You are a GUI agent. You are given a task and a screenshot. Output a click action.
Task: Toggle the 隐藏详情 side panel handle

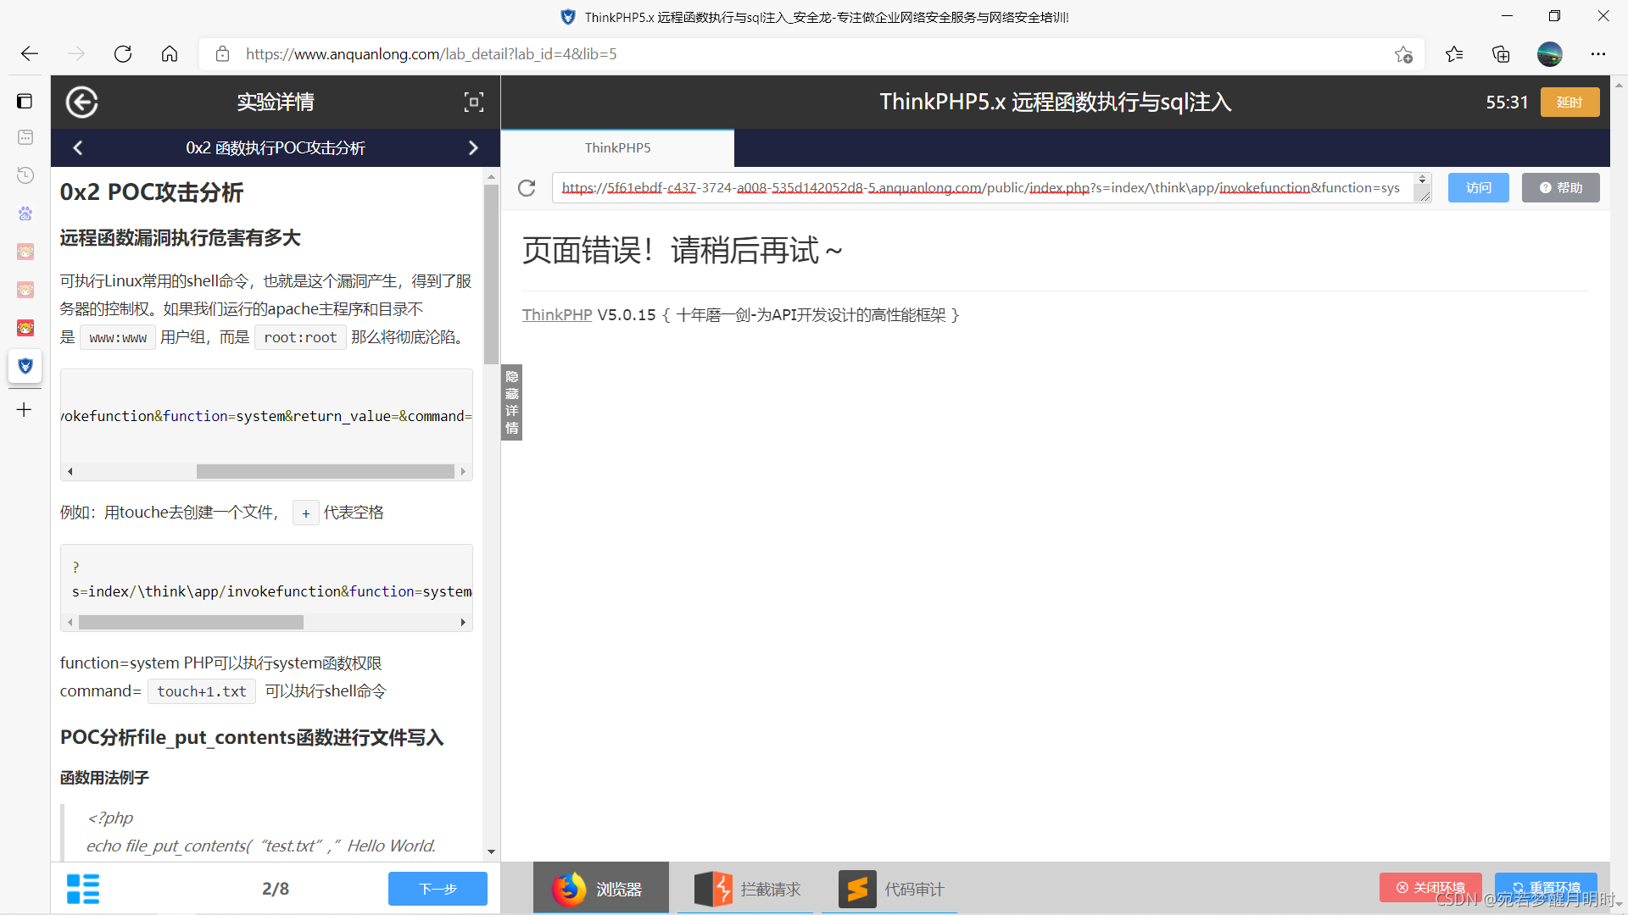tap(511, 402)
